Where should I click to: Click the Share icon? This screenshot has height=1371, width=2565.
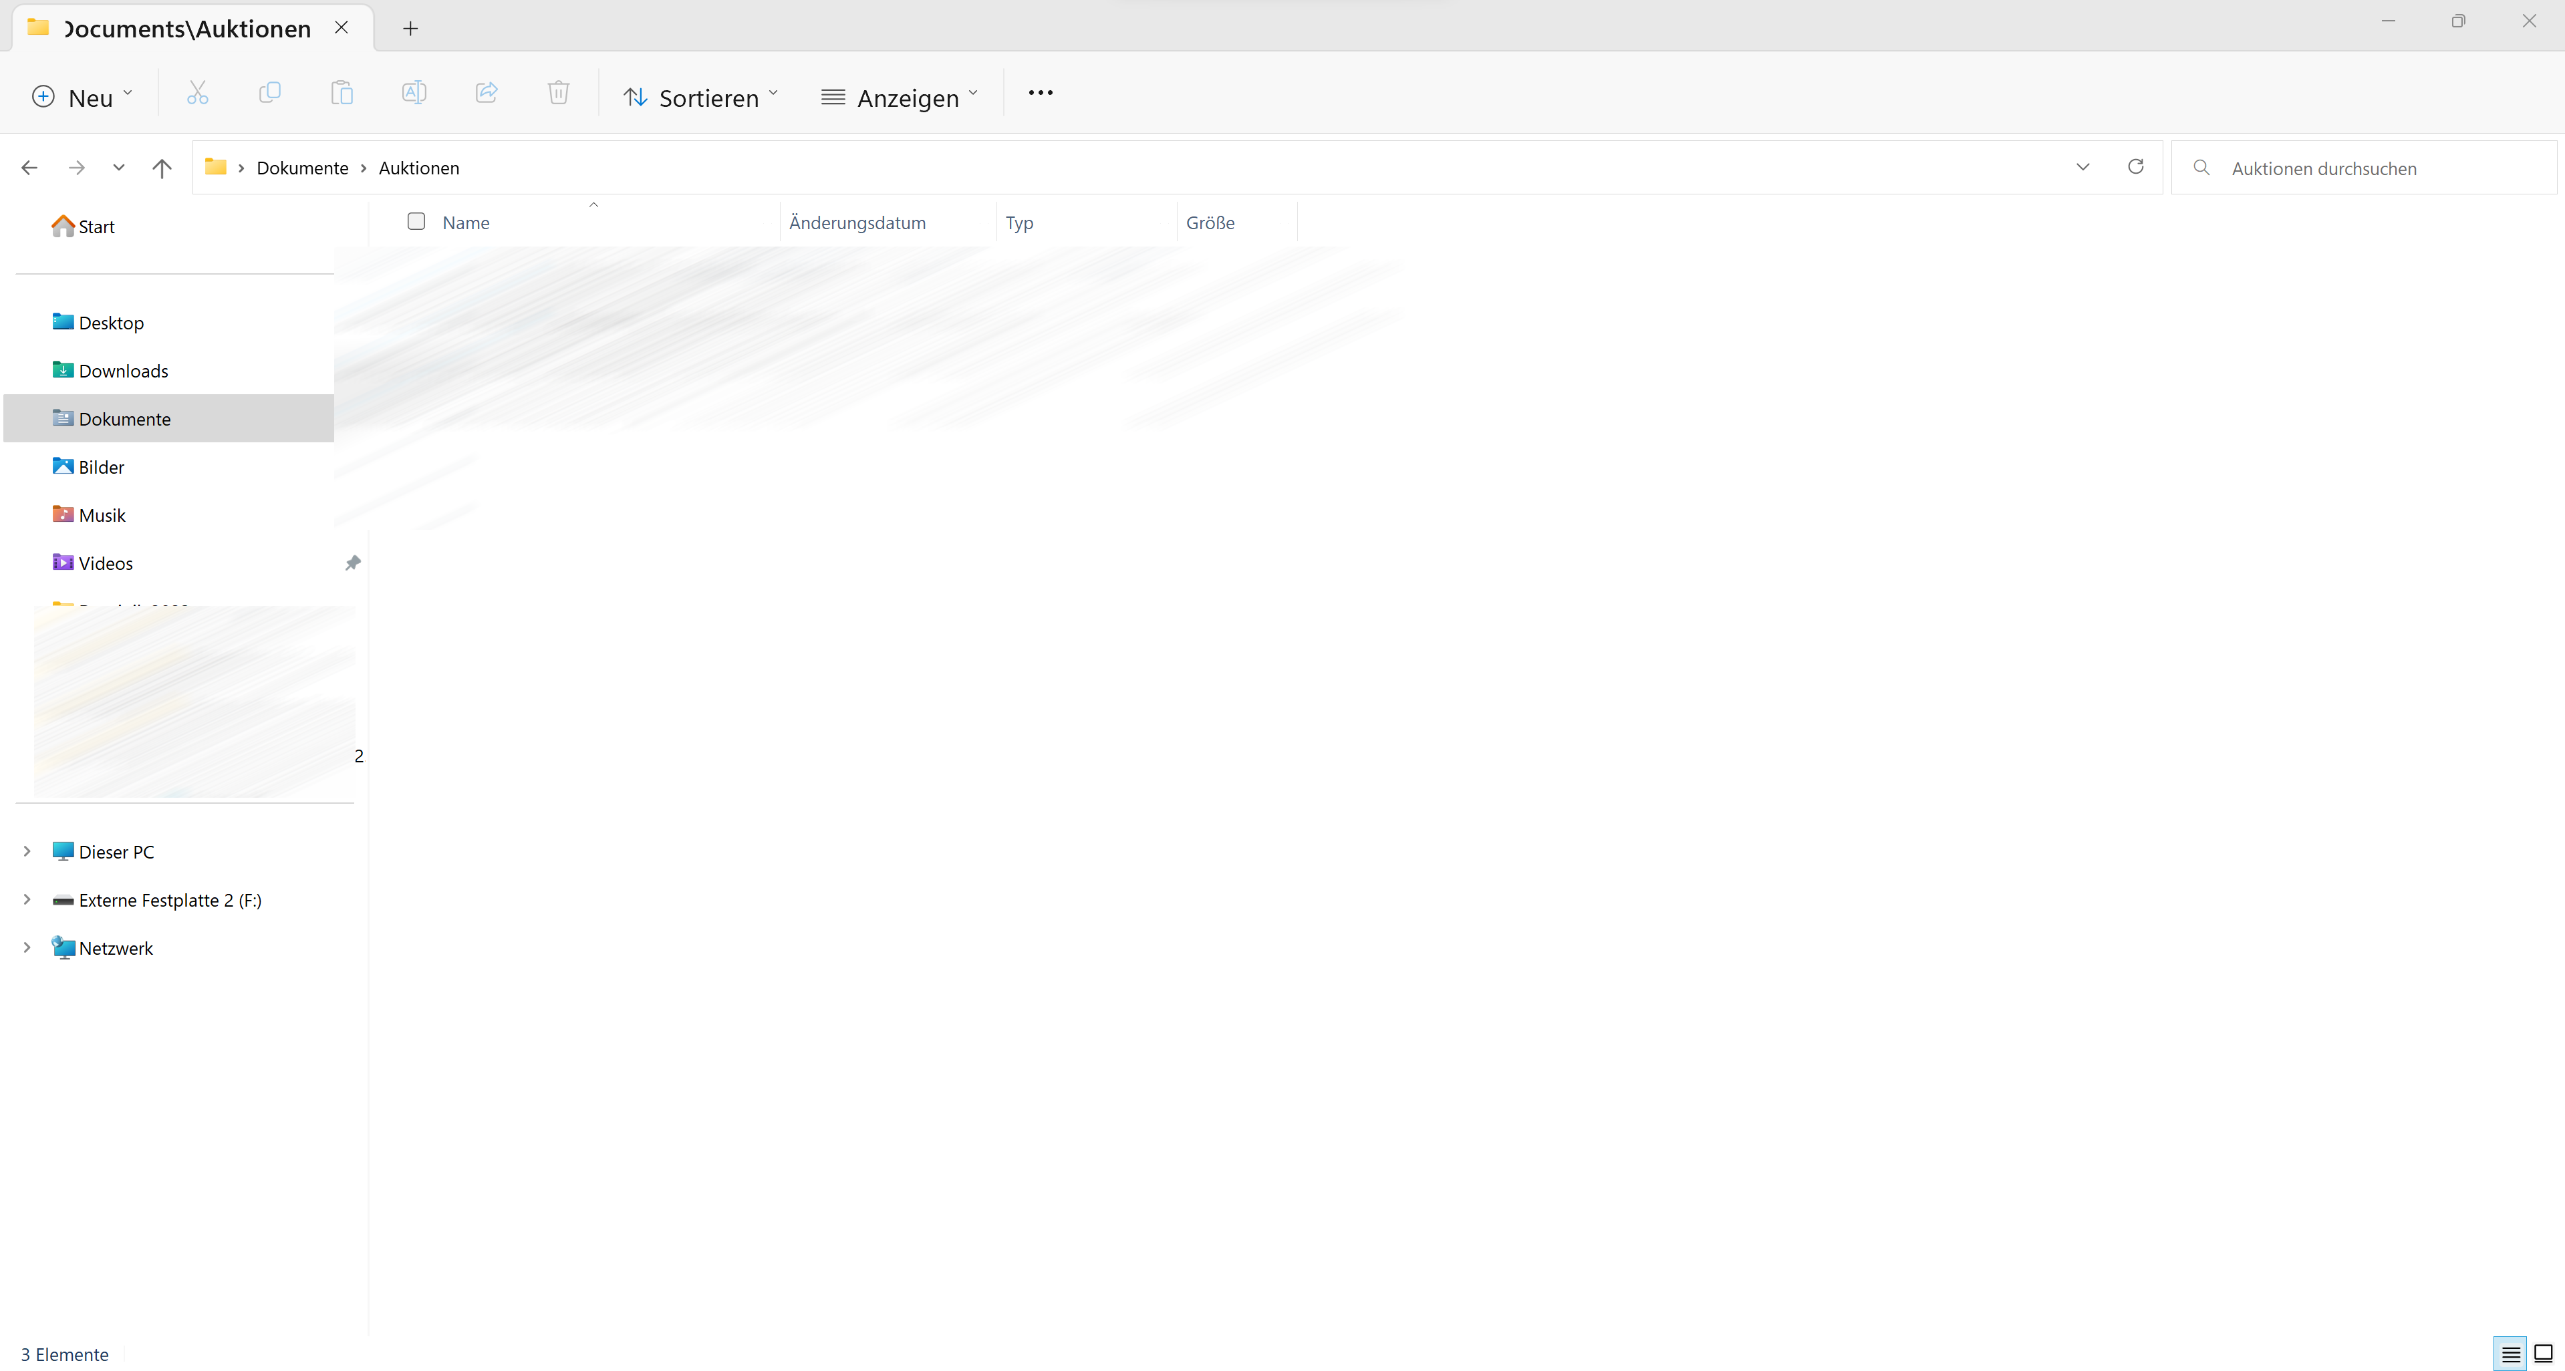tap(486, 94)
